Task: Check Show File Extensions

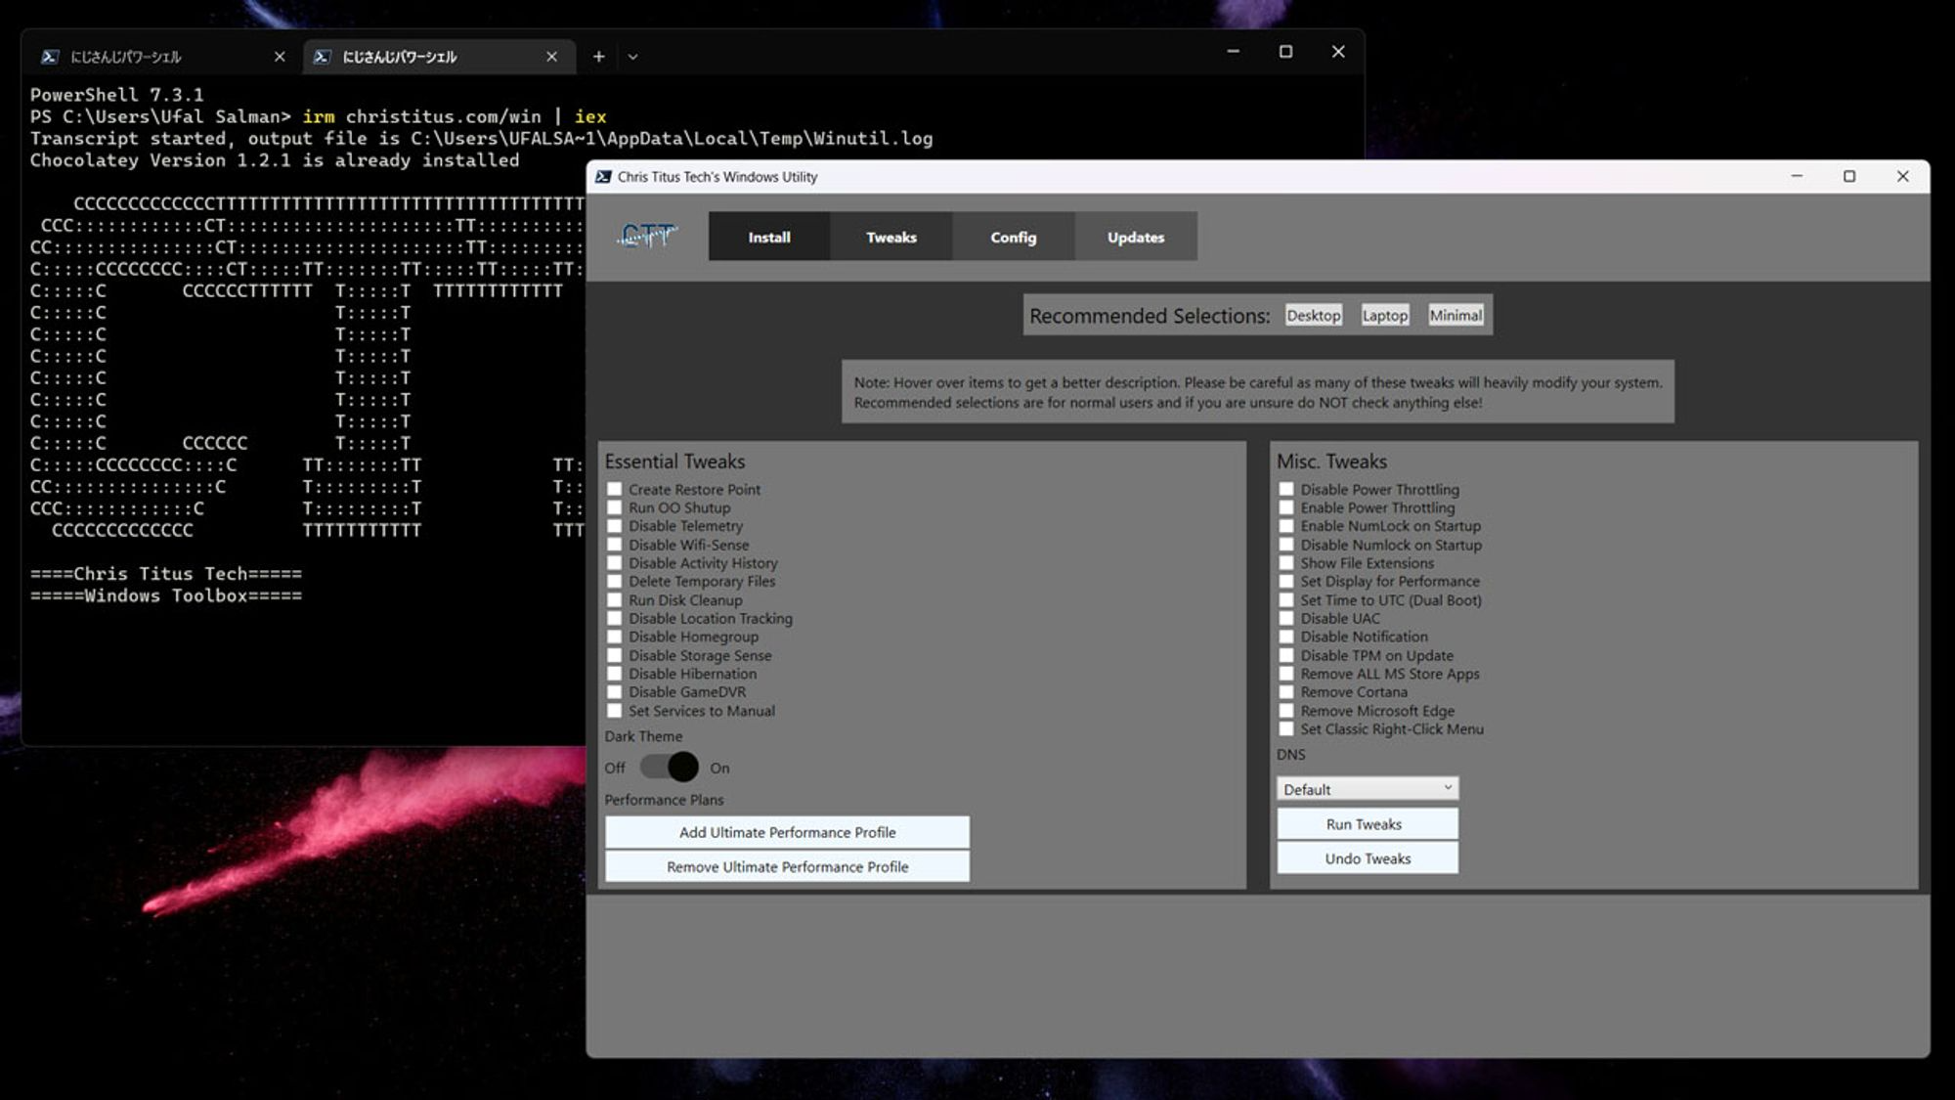Action: pyautogui.click(x=1285, y=563)
